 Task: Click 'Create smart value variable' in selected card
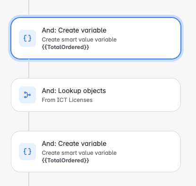point(79,40)
